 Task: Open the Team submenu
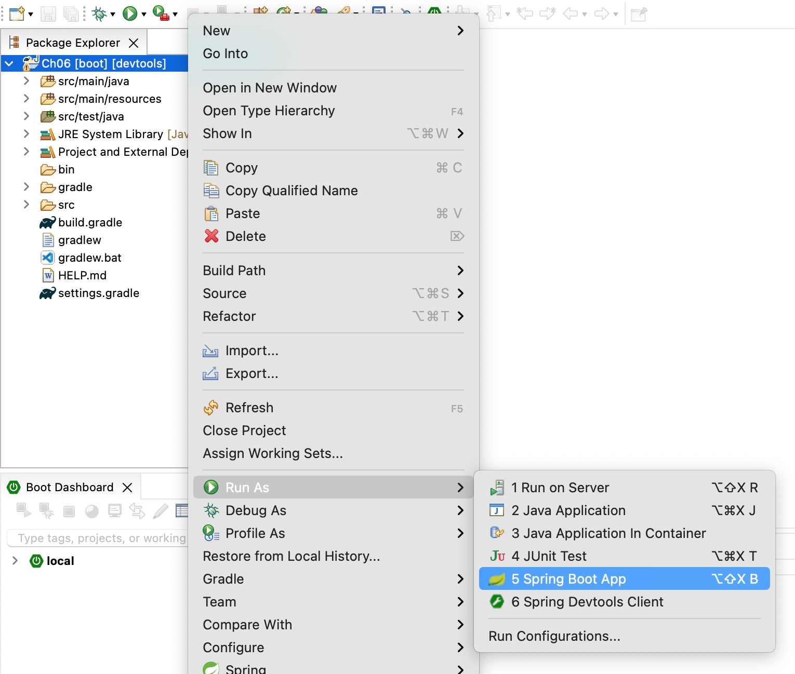(333, 602)
